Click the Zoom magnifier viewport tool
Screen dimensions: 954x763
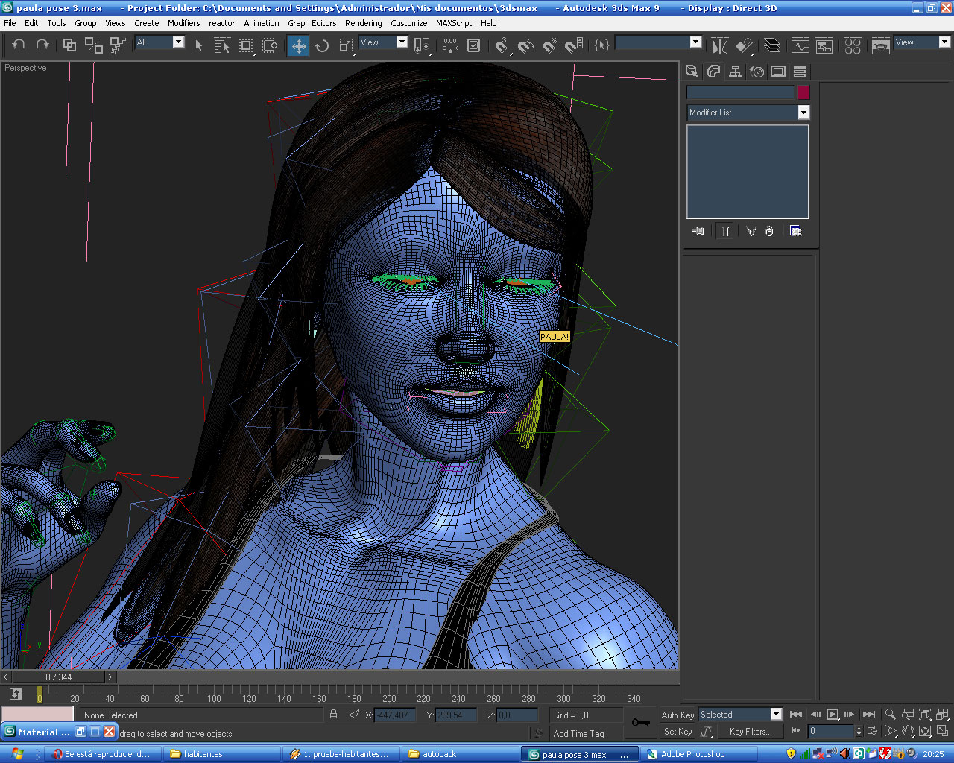click(890, 714)
